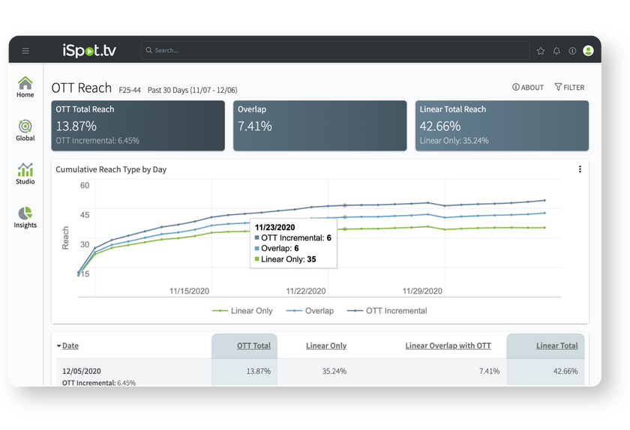Open the user profile avatar
The height and width of the screenshot is (430, 630).
[x=588, y=51]
